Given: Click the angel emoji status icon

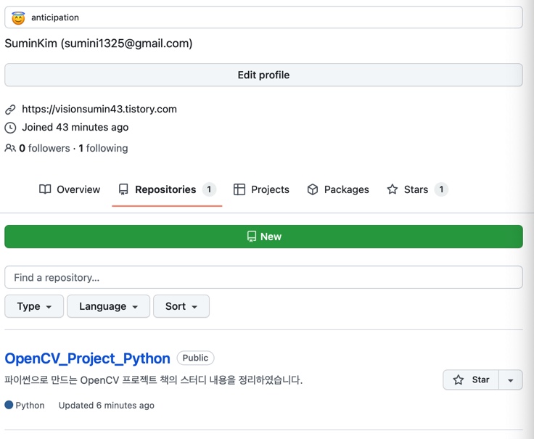Looking at the screenshot, I should pyautogui.click(x=18, y=18).
